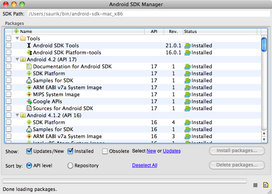Click the Tools folder icon

(23, 38)
